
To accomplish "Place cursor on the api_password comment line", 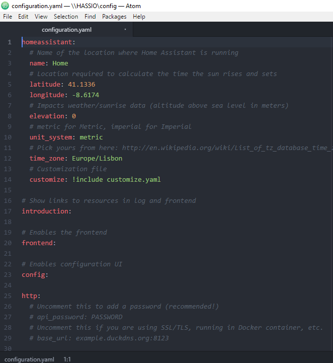I will click(x=79, y=317).
